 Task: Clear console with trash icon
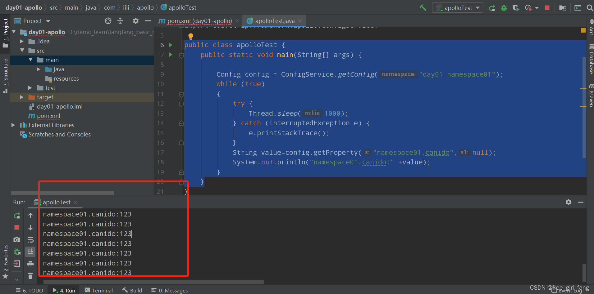click(x=30, y=276)
